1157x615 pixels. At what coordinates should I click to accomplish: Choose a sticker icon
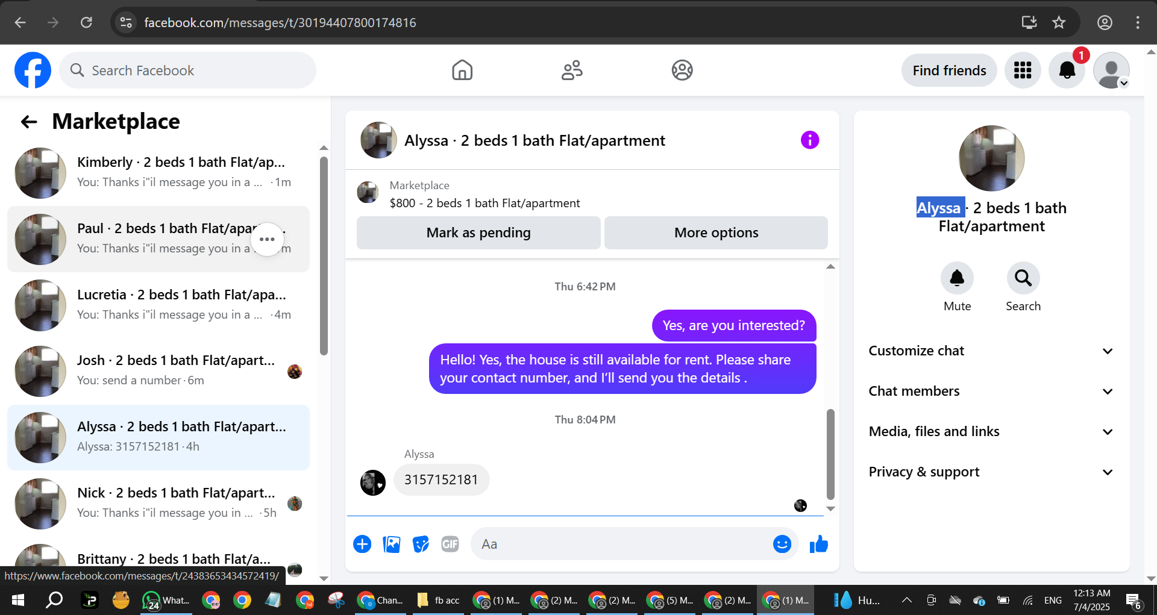[x=421, y=544]
